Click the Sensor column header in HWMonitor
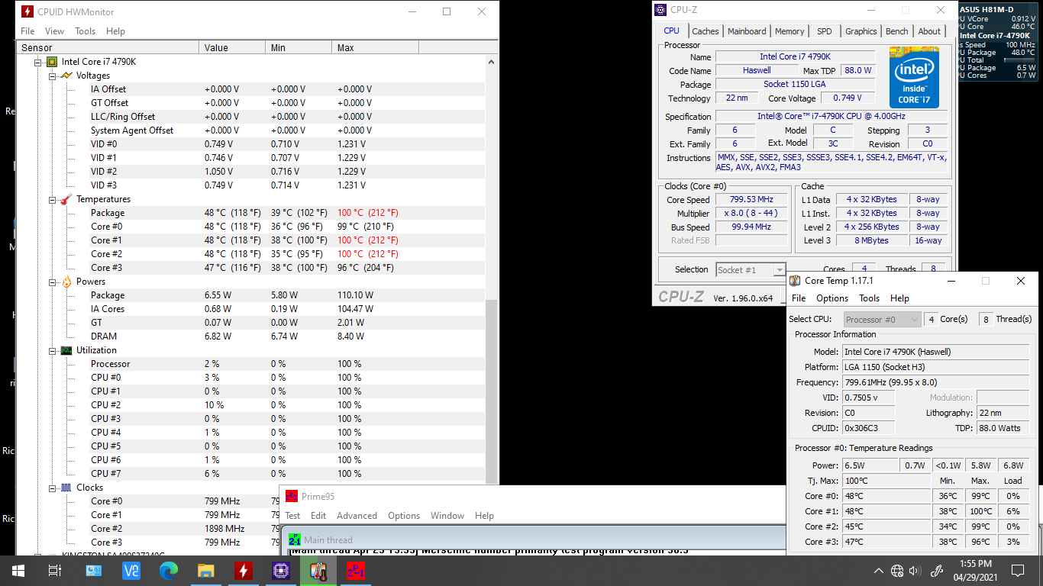 tap(108, 47)
